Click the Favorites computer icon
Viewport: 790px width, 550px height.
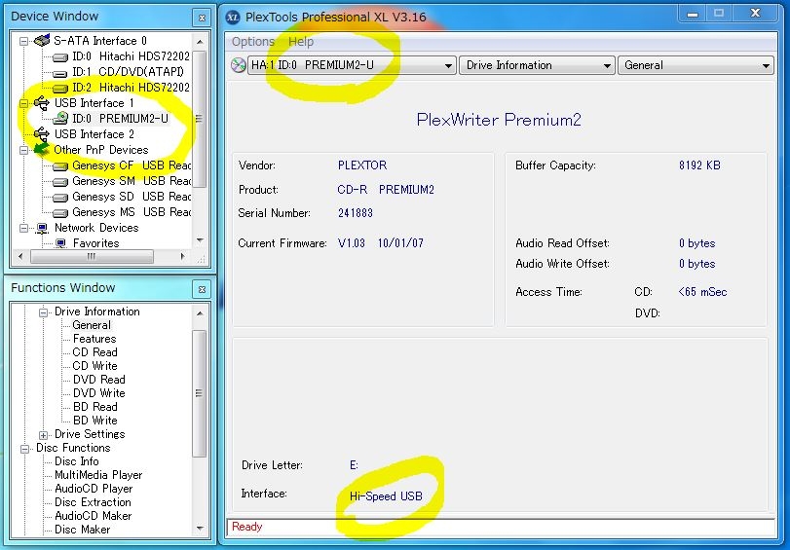[x=61, y=243]
